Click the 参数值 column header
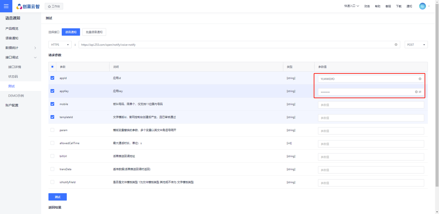This screenshot has width=439, height=214. (323, 67)
